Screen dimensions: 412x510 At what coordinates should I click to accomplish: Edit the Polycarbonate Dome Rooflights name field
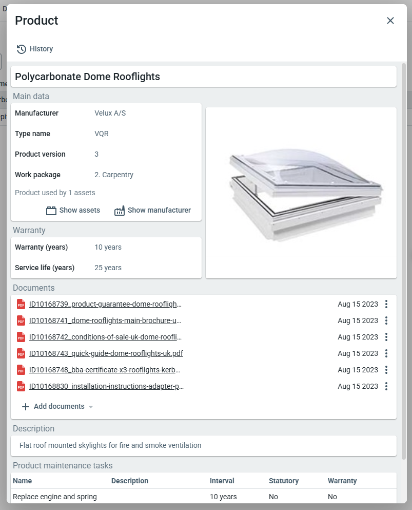(203, 77)
